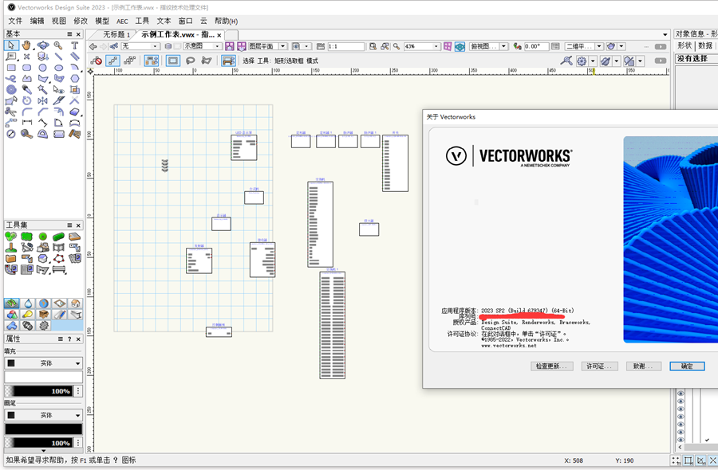Click the fill opacity 100% slider
The height and width of the screenshot is (470, 718).
coord(38,391)
